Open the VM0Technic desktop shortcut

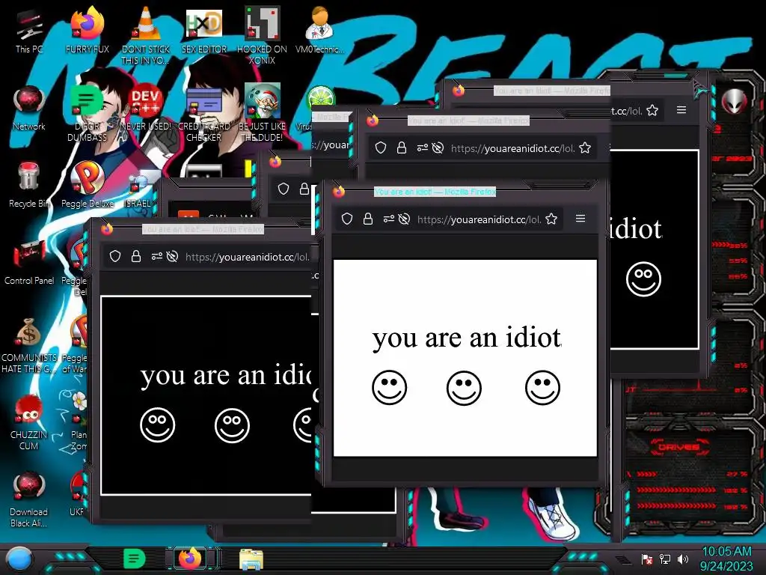click(320, 30)
